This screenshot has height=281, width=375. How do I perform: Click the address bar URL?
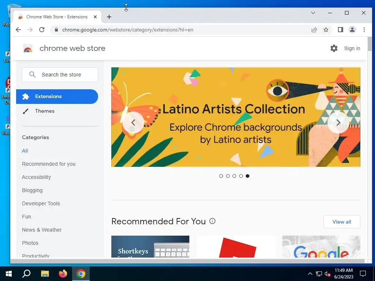pos(128,30)
